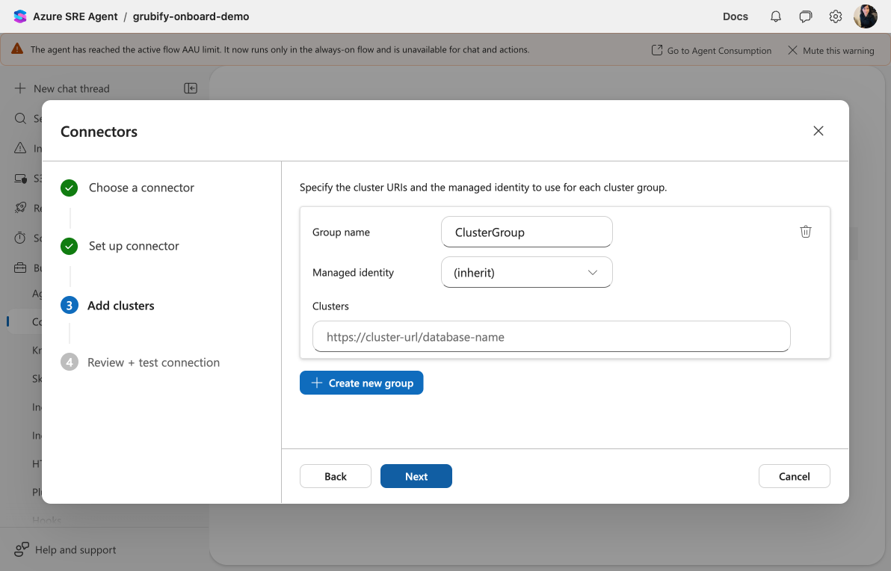Viewport: 891px width, 571px height.
Task: Go to Agent Consumption link
Action: tap(712, 50)
